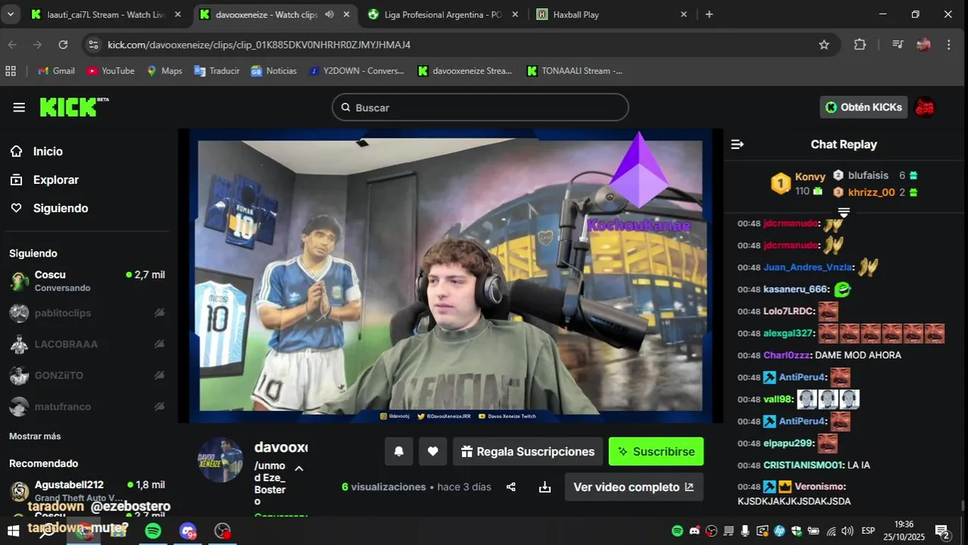
Task: Switch to Haxball Play tab
Action: tap(612, 14)
